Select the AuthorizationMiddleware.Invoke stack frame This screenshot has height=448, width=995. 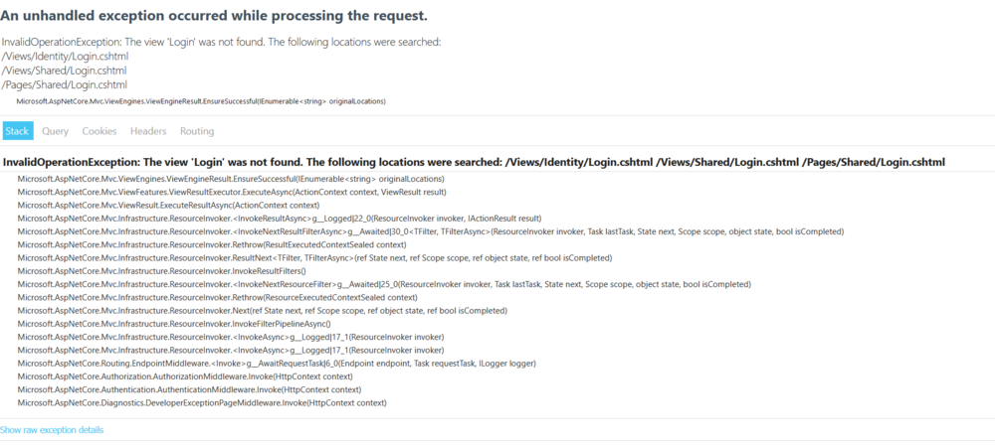click(x=185, y=376)
